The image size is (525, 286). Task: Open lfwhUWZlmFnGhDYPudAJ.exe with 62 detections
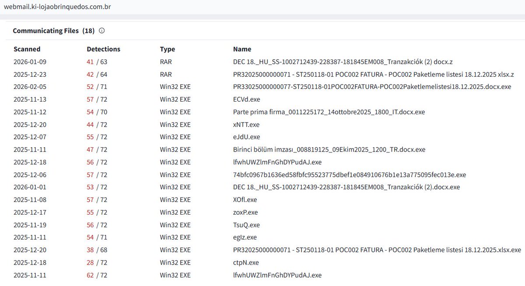(277, 275)
